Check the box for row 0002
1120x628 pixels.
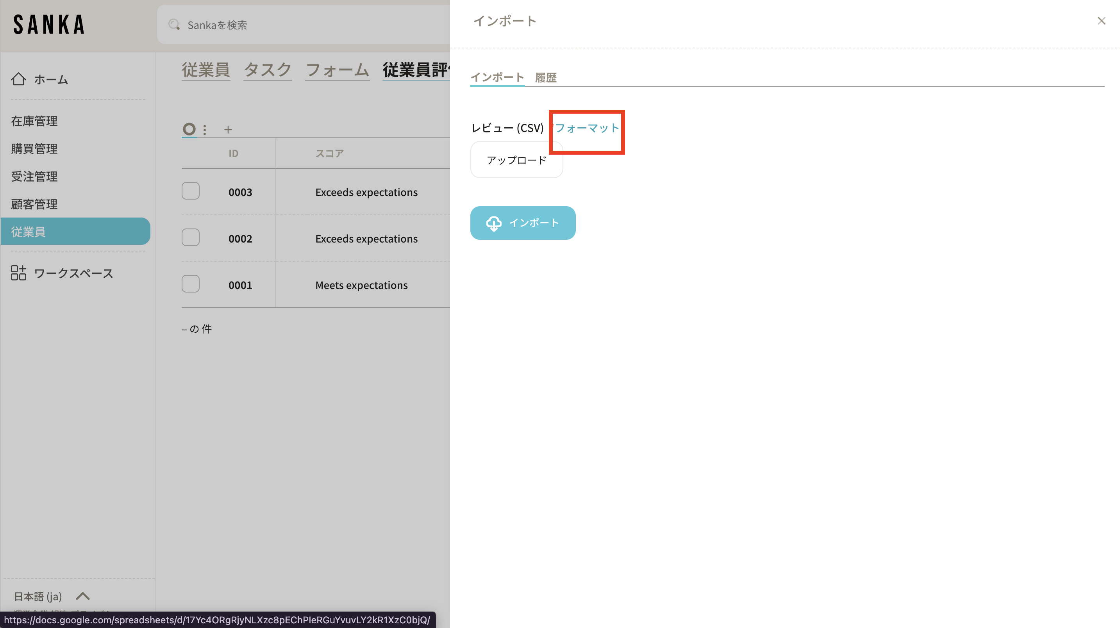pyautogui.click(x=190, y=238)
